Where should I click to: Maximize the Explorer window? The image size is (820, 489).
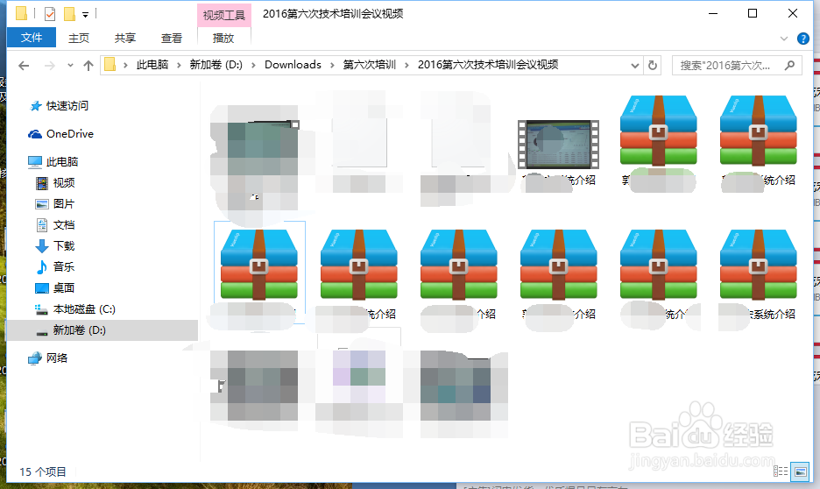pyautogui.click(x=753, y=14)
